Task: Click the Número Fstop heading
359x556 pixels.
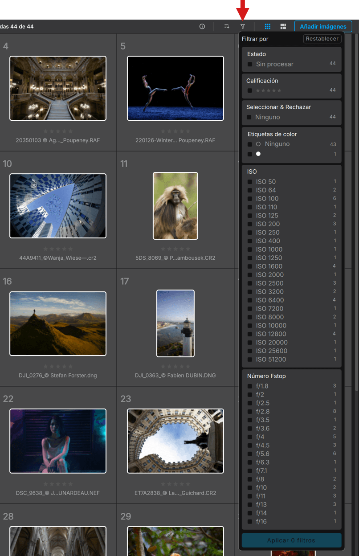Action: [266, 376]
